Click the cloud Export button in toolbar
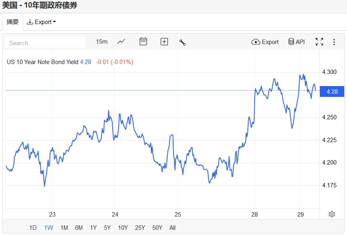The height and width of the screenshot is (235, 347). [x=265, y=42]
